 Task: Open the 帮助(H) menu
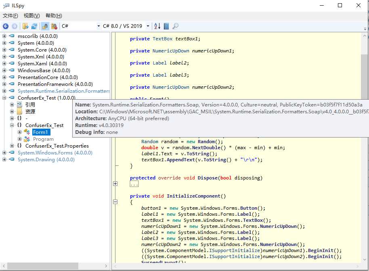click(x=54, y=16)
